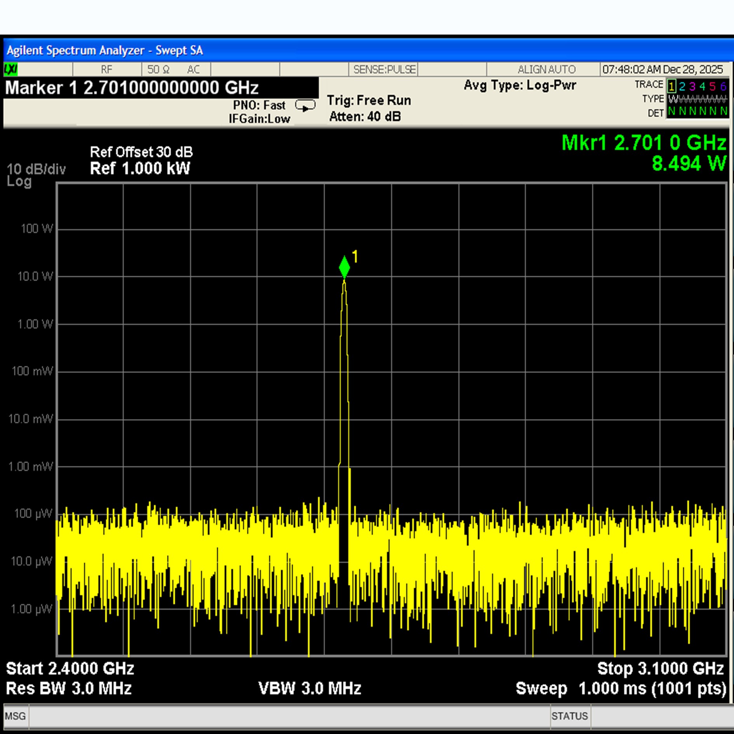Click the 1.00 µW axis label

[x=31, y=609]
